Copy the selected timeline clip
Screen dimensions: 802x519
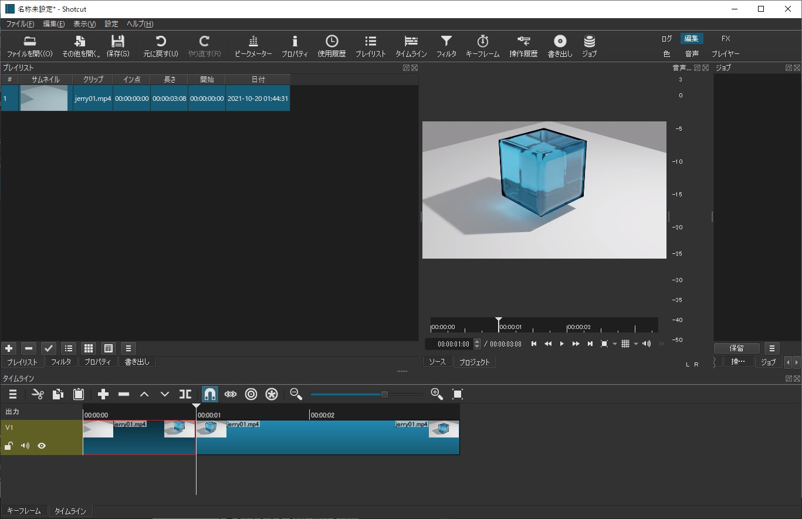pos(58,394)
